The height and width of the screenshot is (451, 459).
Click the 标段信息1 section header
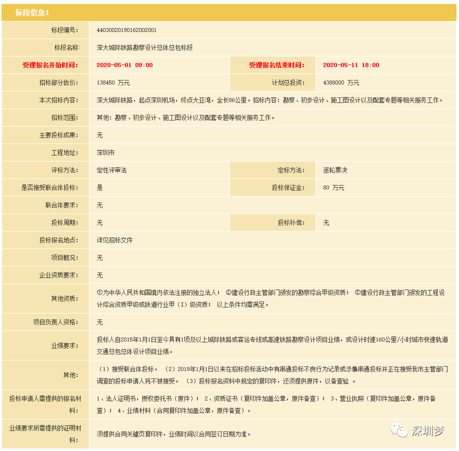(x=228, y=12)
